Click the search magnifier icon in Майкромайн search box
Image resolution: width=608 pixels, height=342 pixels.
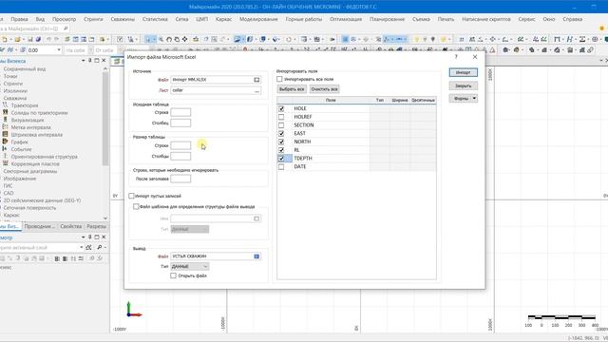click(66, 28)
